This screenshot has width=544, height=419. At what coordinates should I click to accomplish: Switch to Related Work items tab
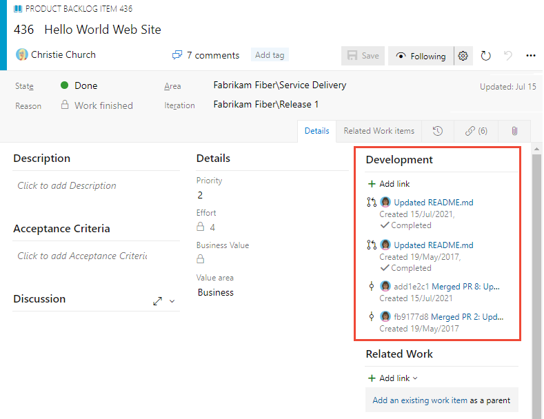379,131
